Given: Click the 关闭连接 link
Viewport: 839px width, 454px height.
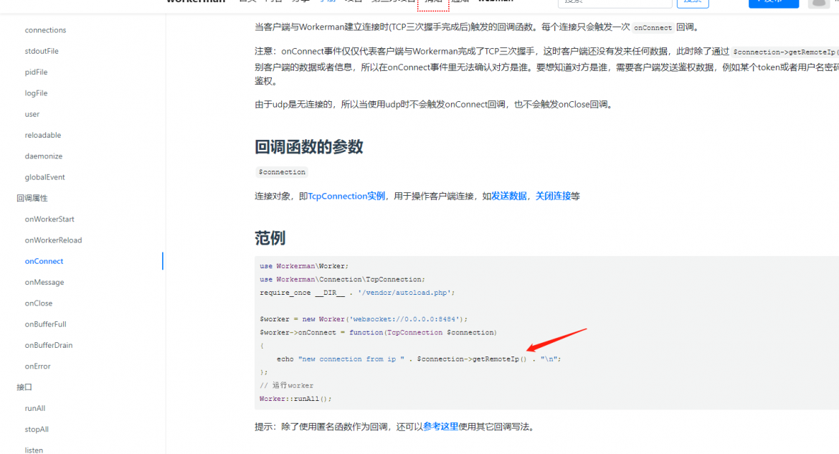Looking at the screenshot, I should coord(554,196).
